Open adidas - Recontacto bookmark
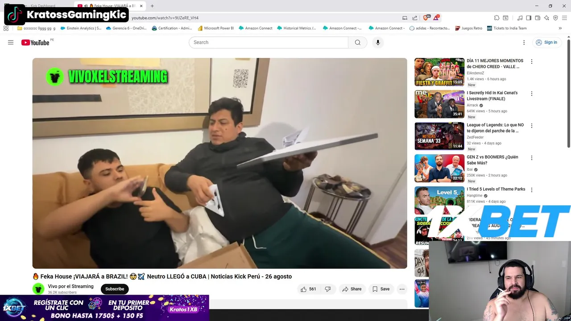The width and height of the screenshot is (571, 321). coord(430,28)
